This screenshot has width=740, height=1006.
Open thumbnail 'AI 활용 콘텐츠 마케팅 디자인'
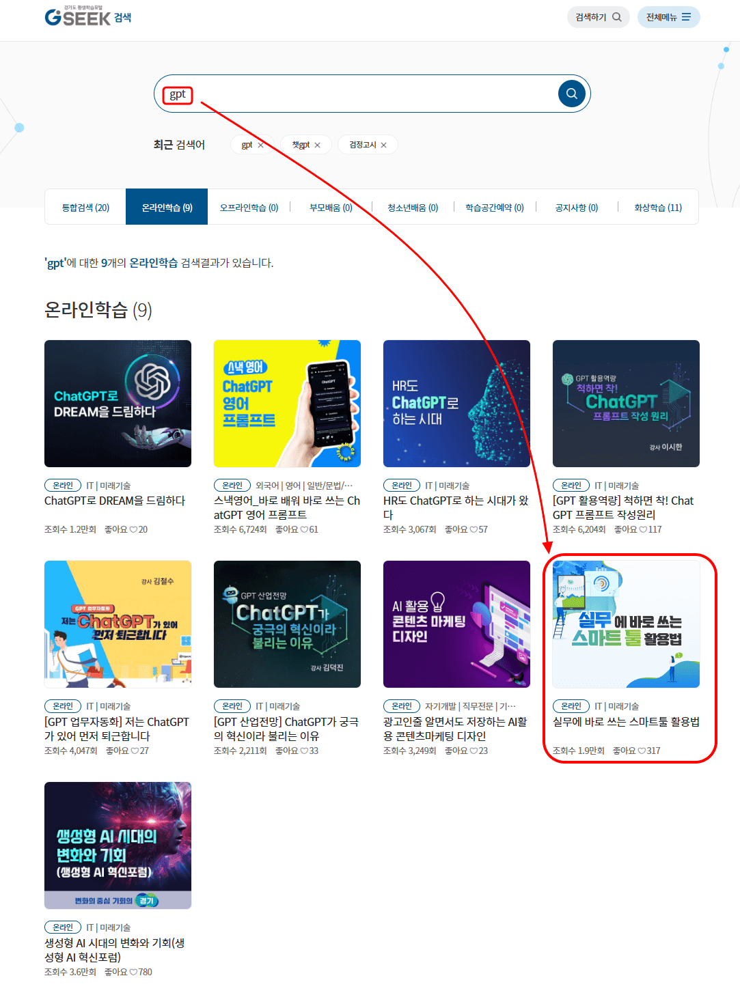(456, 624)
